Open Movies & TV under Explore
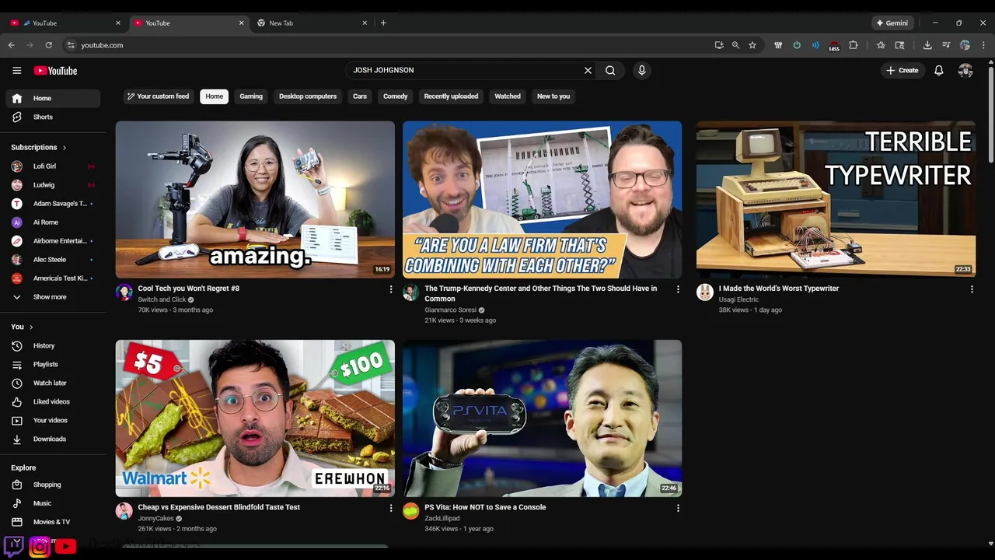The width and height of the screenshot is (995, 560). point(53,522)
